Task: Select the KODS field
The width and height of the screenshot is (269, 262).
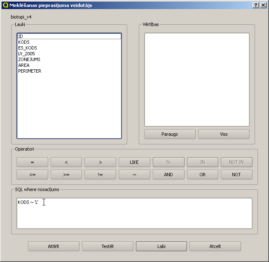Action: pyautogui.click(x=69, y=42)
